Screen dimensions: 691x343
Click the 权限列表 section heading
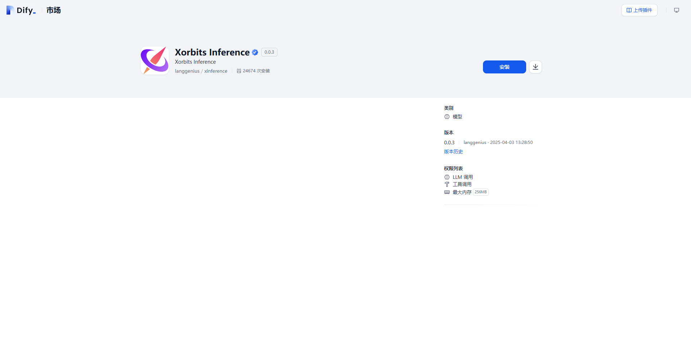[453, 168]
